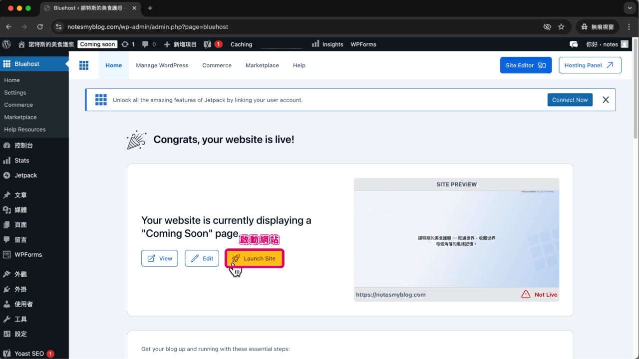The height and width of the screenshot is (359, 639).
Task: Click the chat bubble icon near 你好, notes
Action: (574, 44)
